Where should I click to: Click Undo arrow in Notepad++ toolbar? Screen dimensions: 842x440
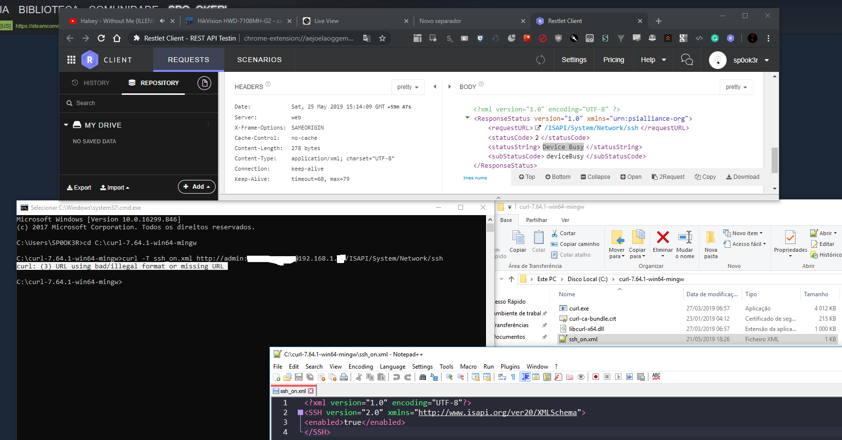[x=397, y=377]
